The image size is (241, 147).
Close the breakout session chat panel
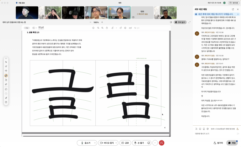pos(238,9)
